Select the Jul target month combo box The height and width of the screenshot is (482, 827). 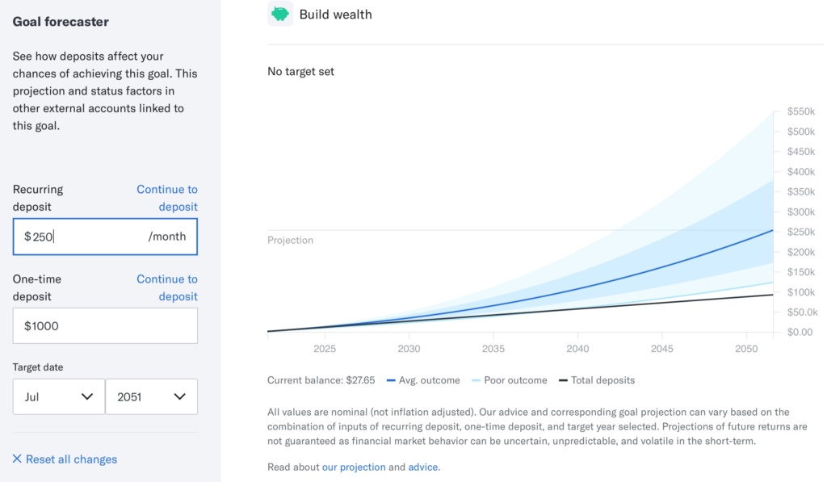58,396
